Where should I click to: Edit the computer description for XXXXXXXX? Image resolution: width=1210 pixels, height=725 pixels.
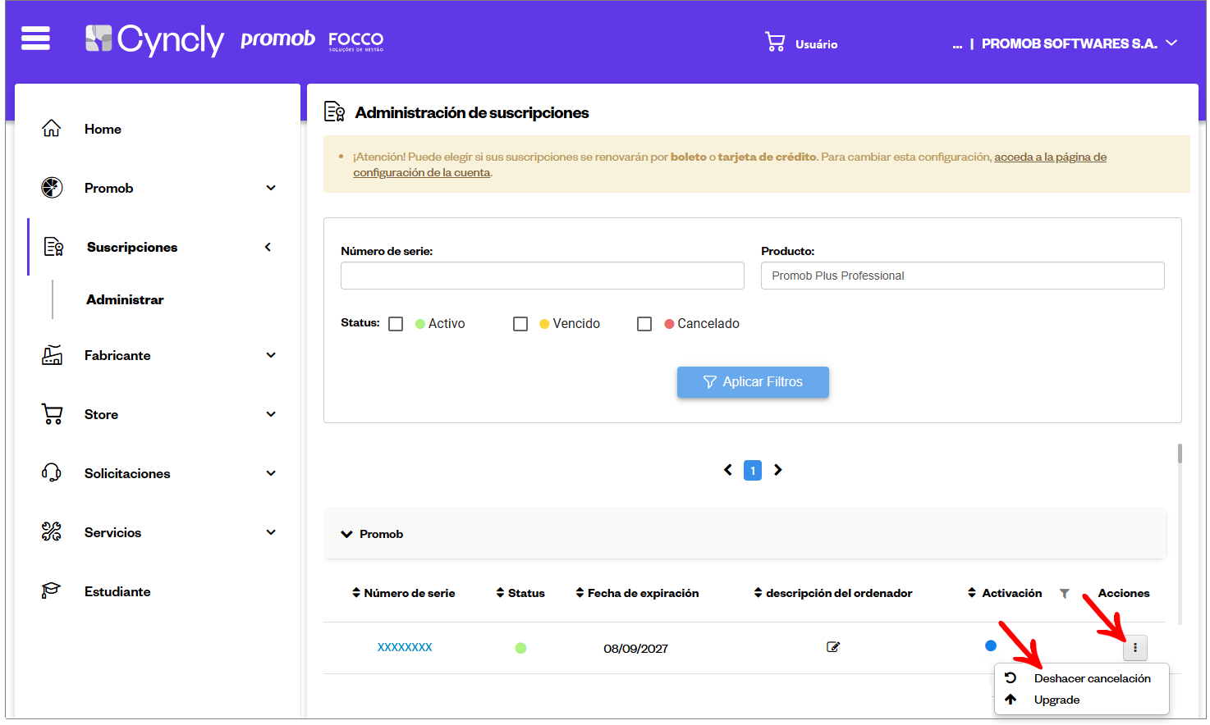tap(833, 647)
